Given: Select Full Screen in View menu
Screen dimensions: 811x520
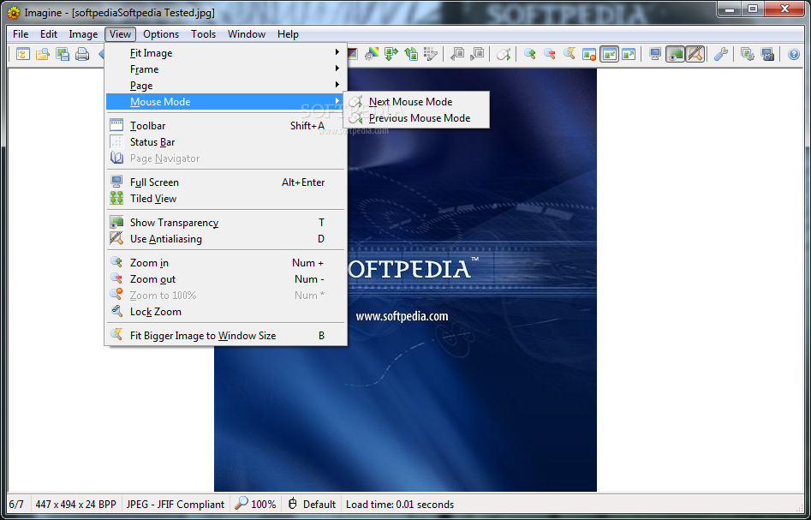Looking at the screenshot, I should [226, 182].
